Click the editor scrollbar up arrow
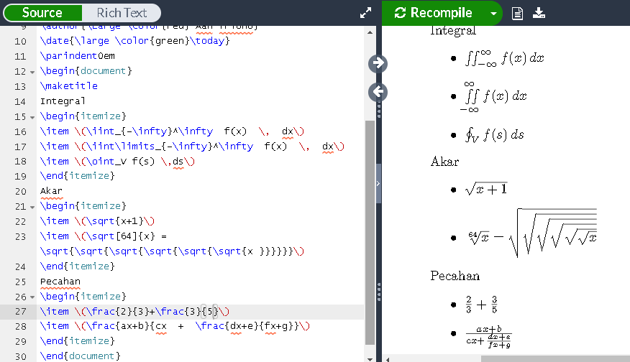 point(370,32)
